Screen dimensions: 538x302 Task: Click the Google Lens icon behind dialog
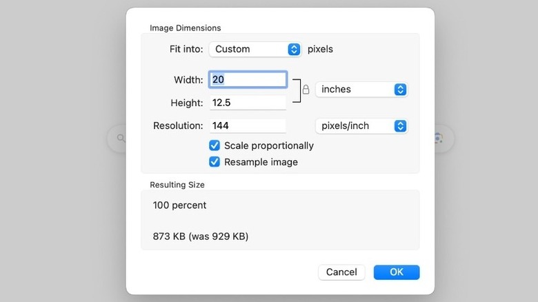437,139
